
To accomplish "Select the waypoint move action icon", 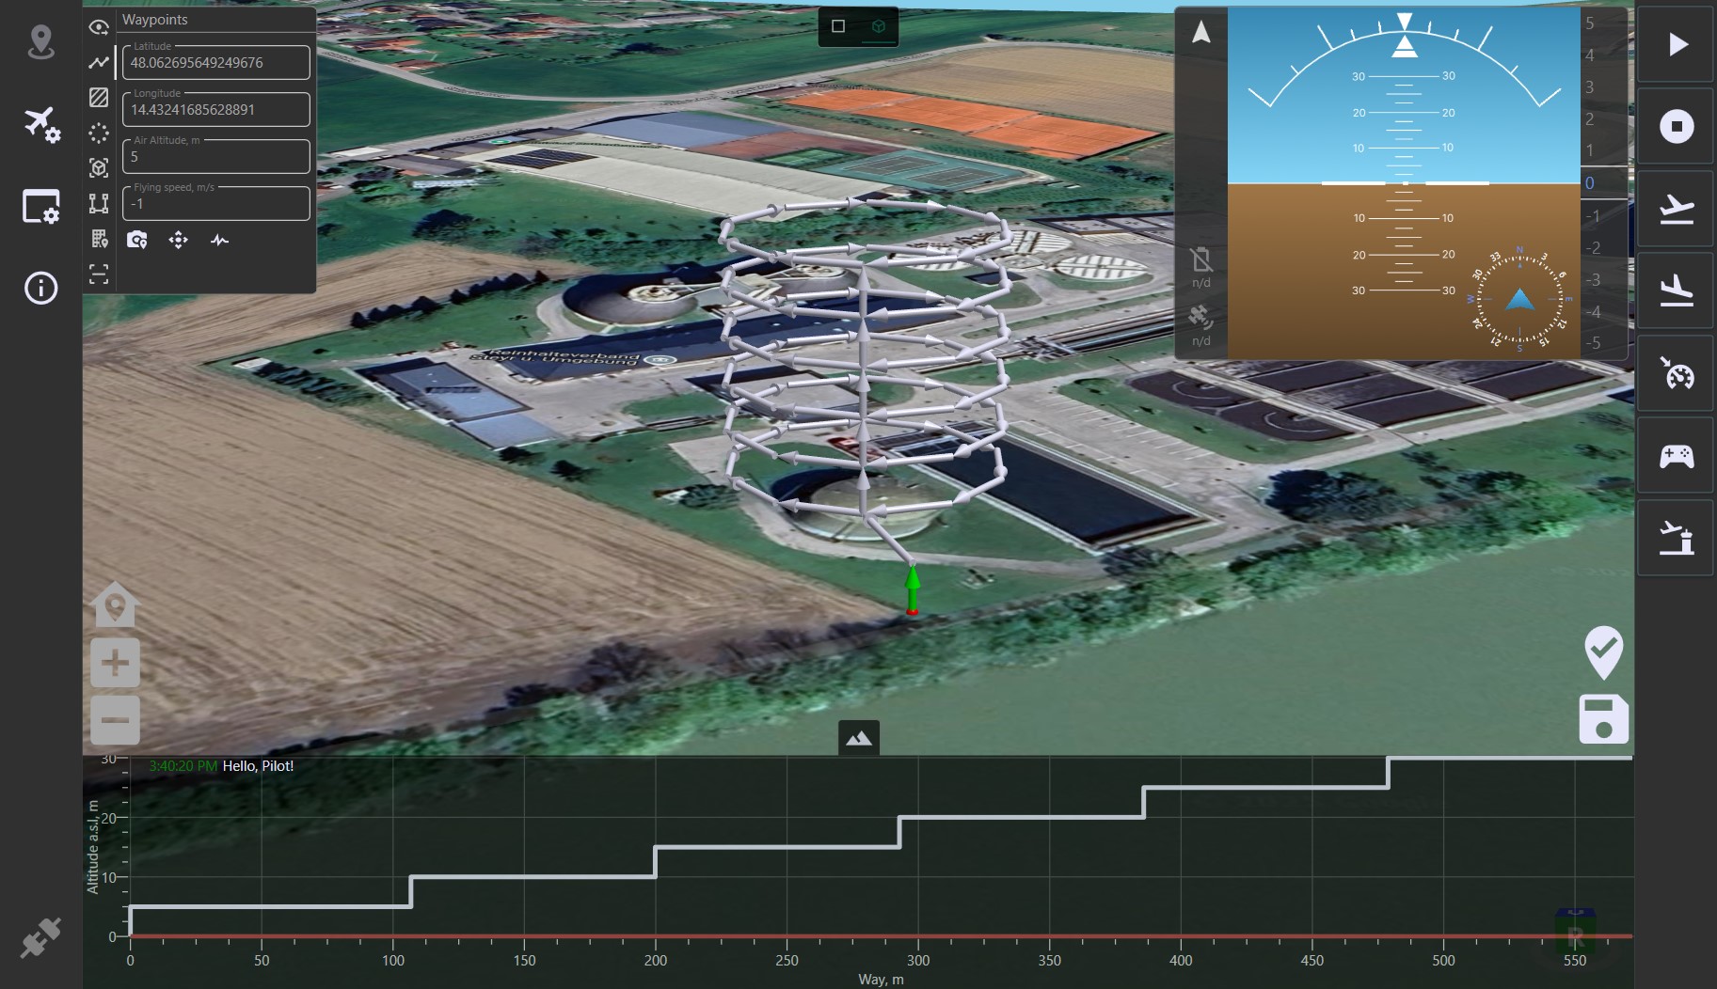I will pos(178,241).
